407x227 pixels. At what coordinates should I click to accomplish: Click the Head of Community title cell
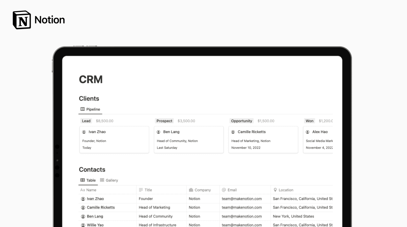coord(156,216)
